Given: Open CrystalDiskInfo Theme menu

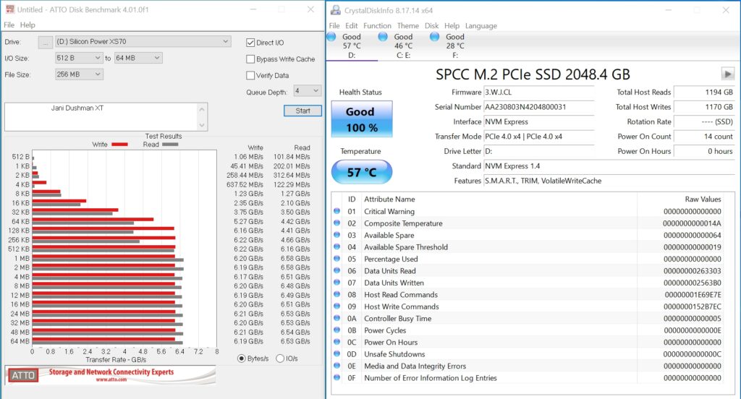Looking at the screenshot, I should (408, 25).
